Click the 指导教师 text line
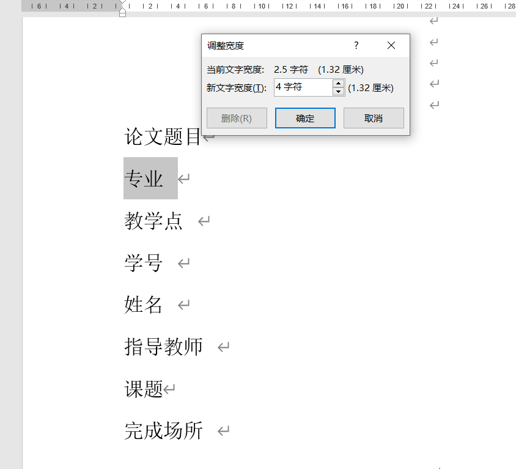 (x=164, y=347)
